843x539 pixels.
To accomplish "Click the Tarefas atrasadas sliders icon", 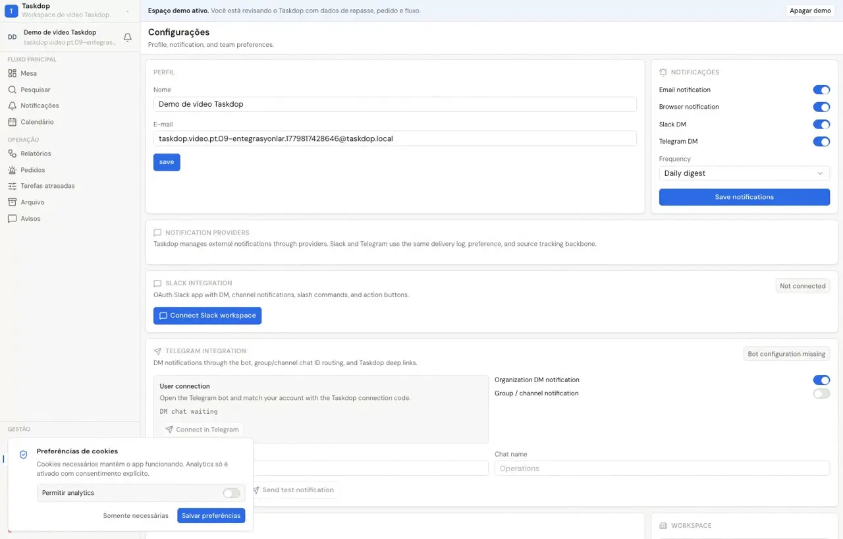I will point(12,186).
